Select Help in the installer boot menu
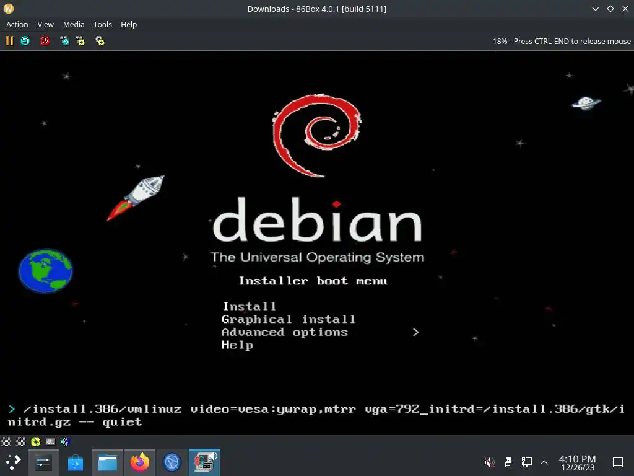 [x=237, y=345]
